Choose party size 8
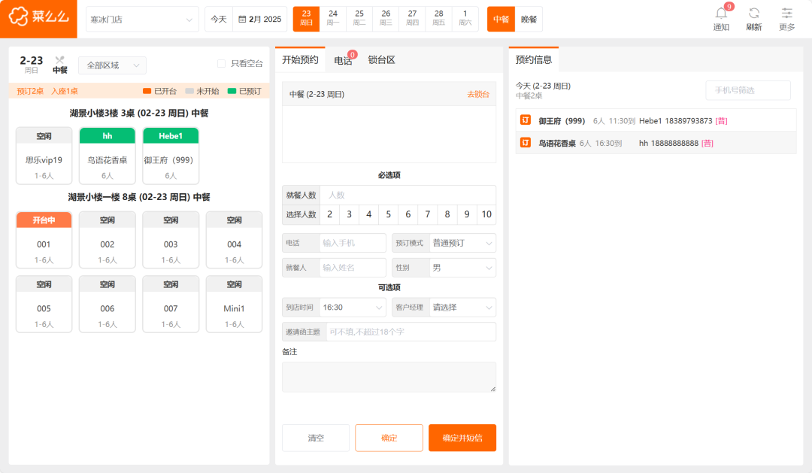Screen dimensions: 812x473 coord(447,214)
